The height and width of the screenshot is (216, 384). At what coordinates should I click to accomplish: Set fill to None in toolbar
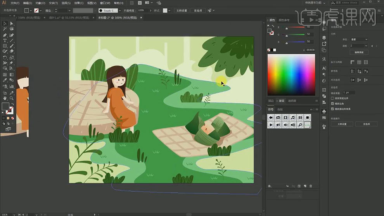[12, 118]
